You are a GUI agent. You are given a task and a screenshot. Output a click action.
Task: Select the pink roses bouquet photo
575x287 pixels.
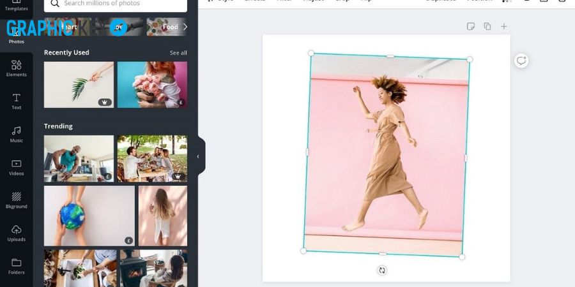tap(152, 85)
